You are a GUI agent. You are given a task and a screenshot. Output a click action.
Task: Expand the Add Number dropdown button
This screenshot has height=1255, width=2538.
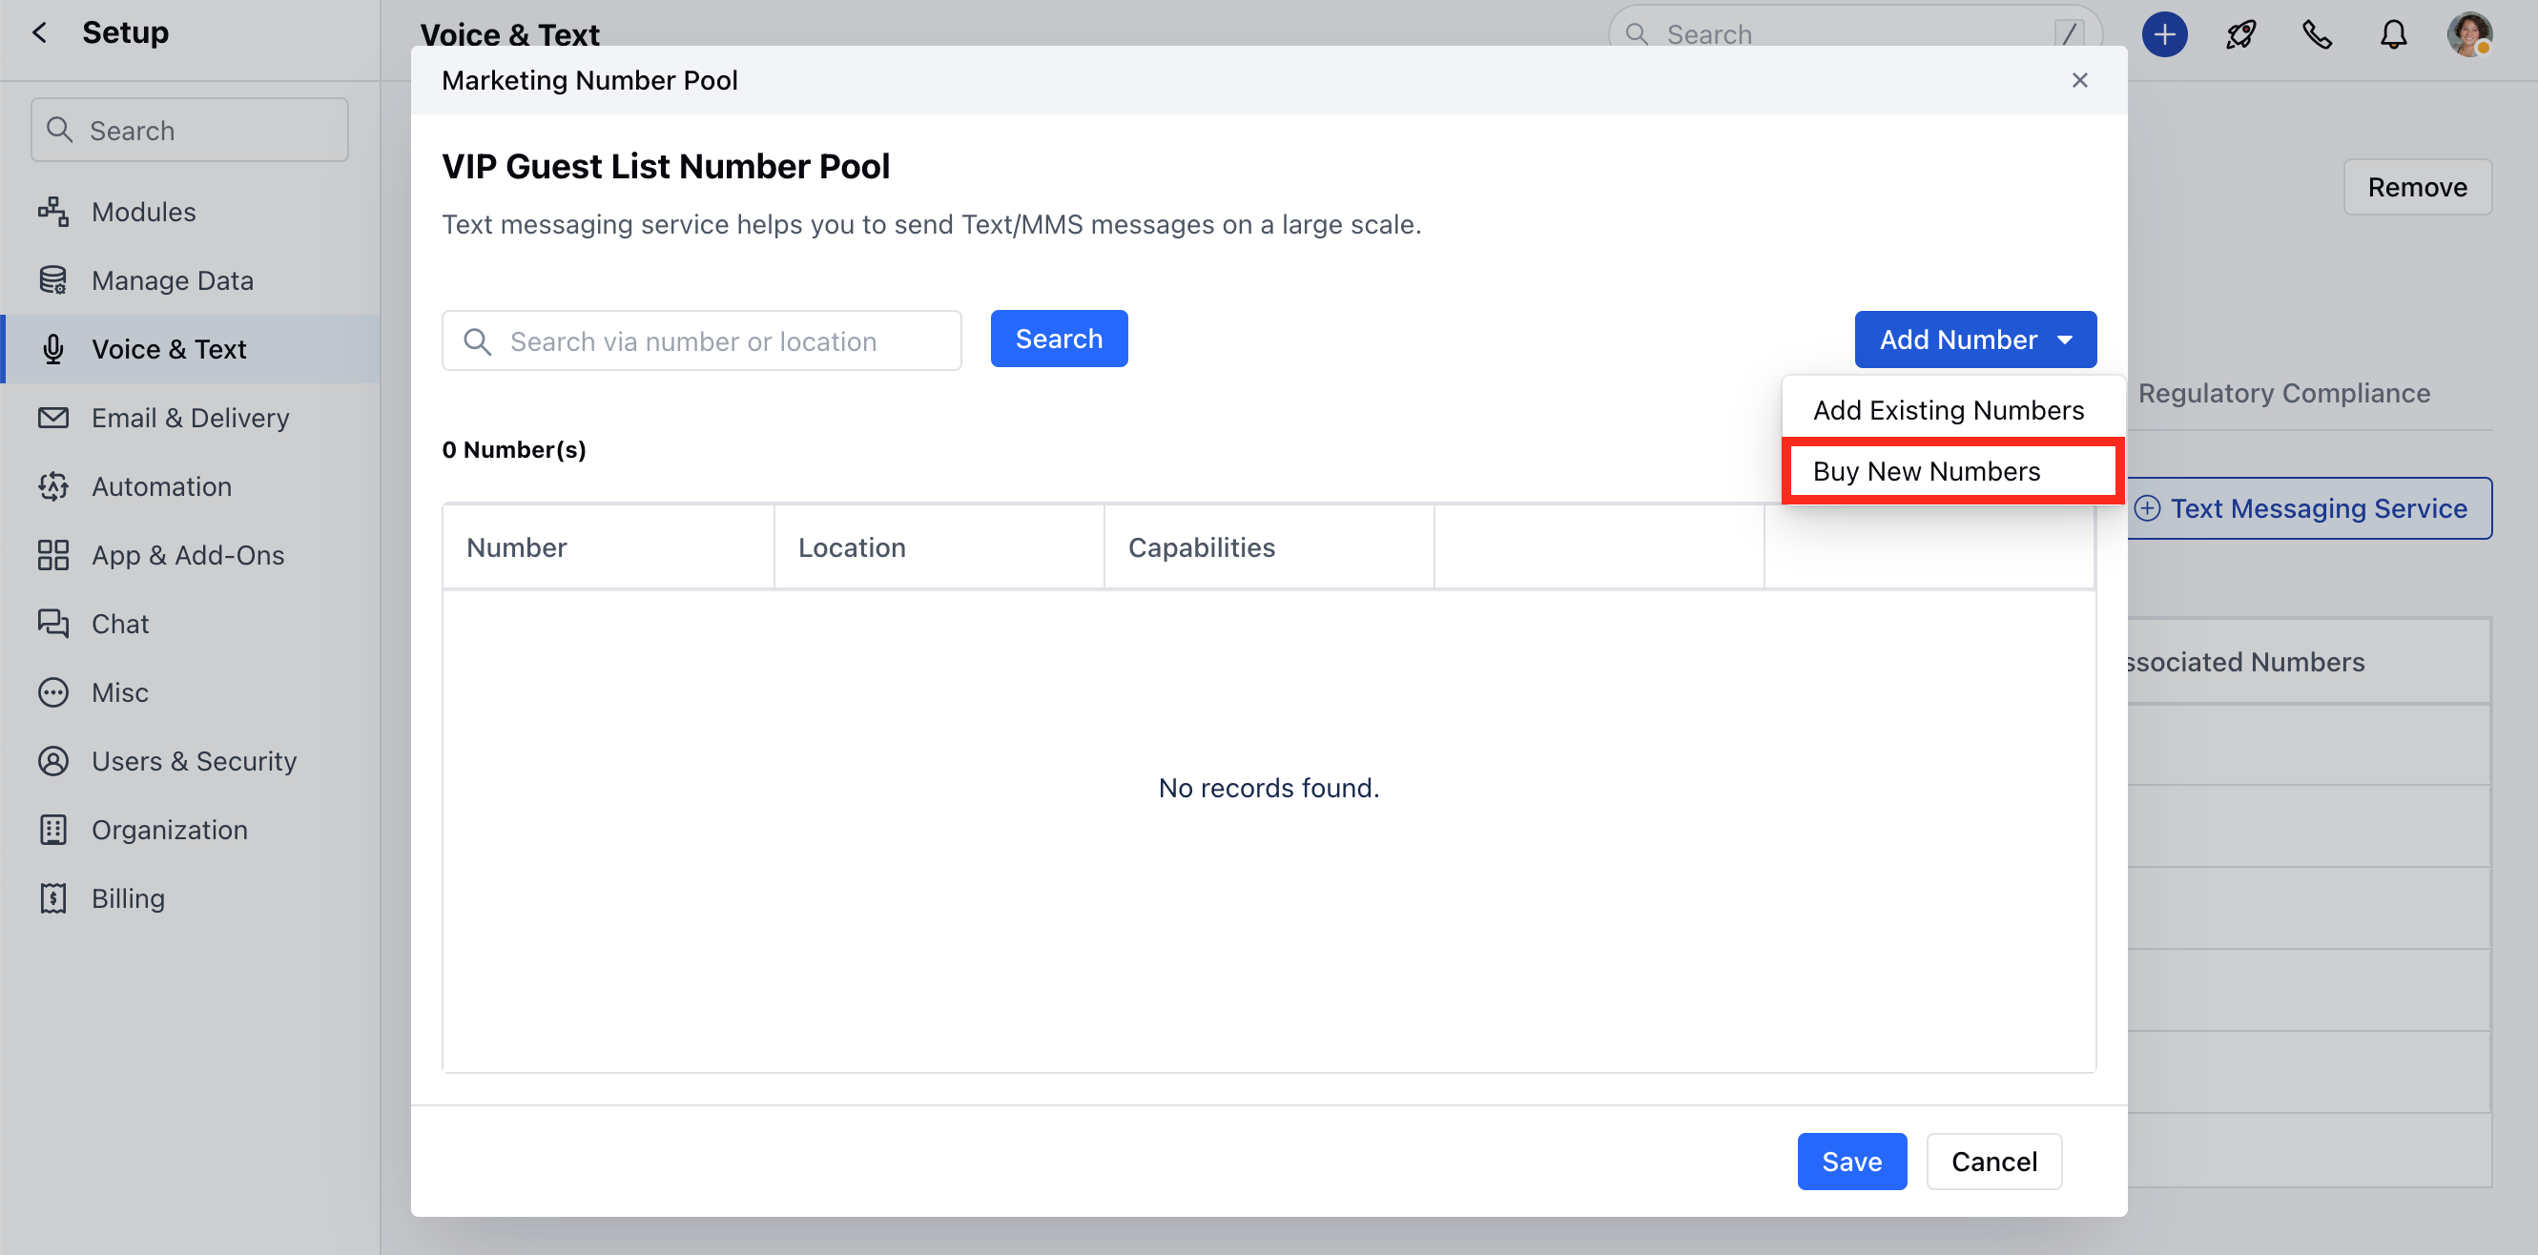tap(1974, 339)
